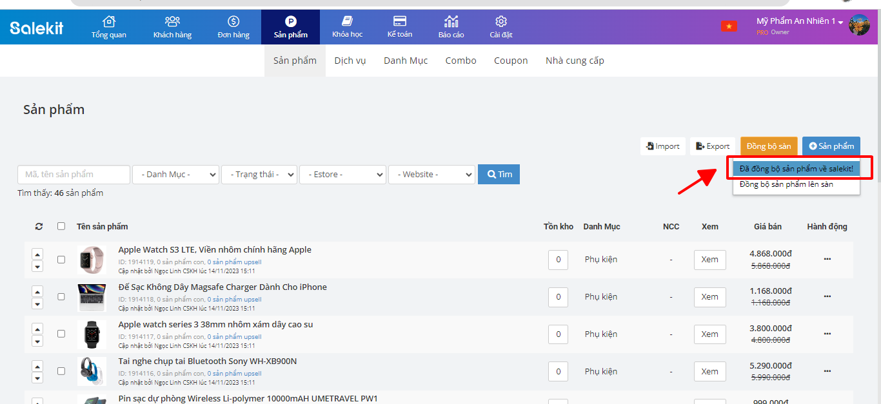Open Đơn hàng orders icon
This screenshot has height=404, width=881.
click(233, 22)
